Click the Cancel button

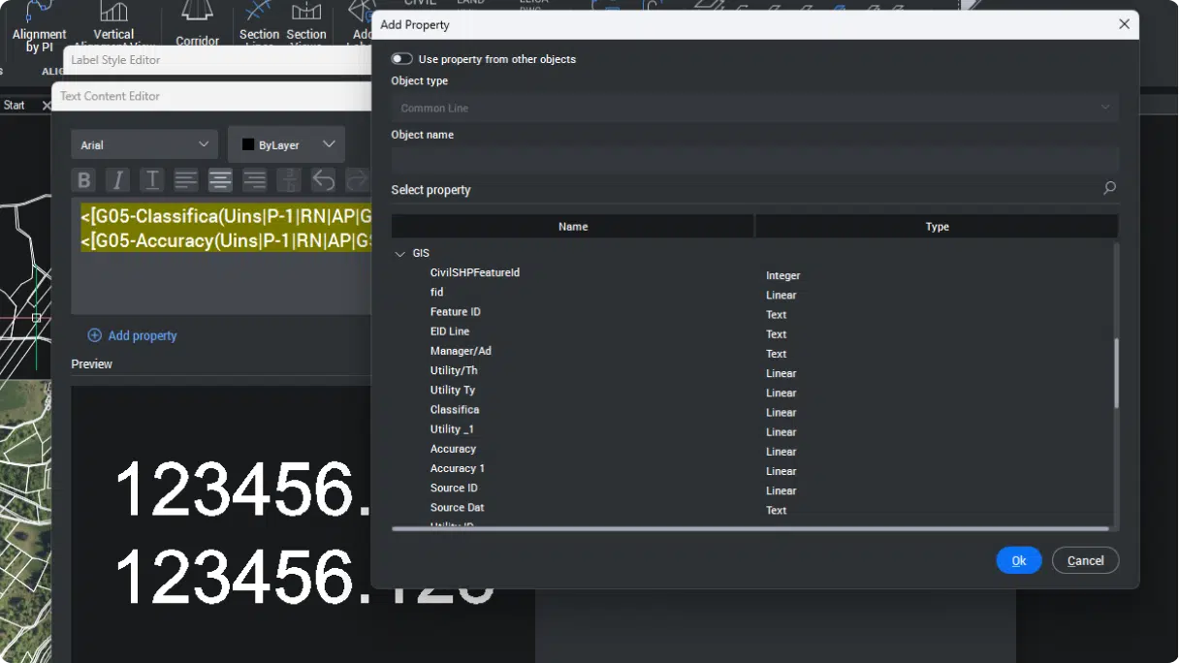(x=1085, y=560)
